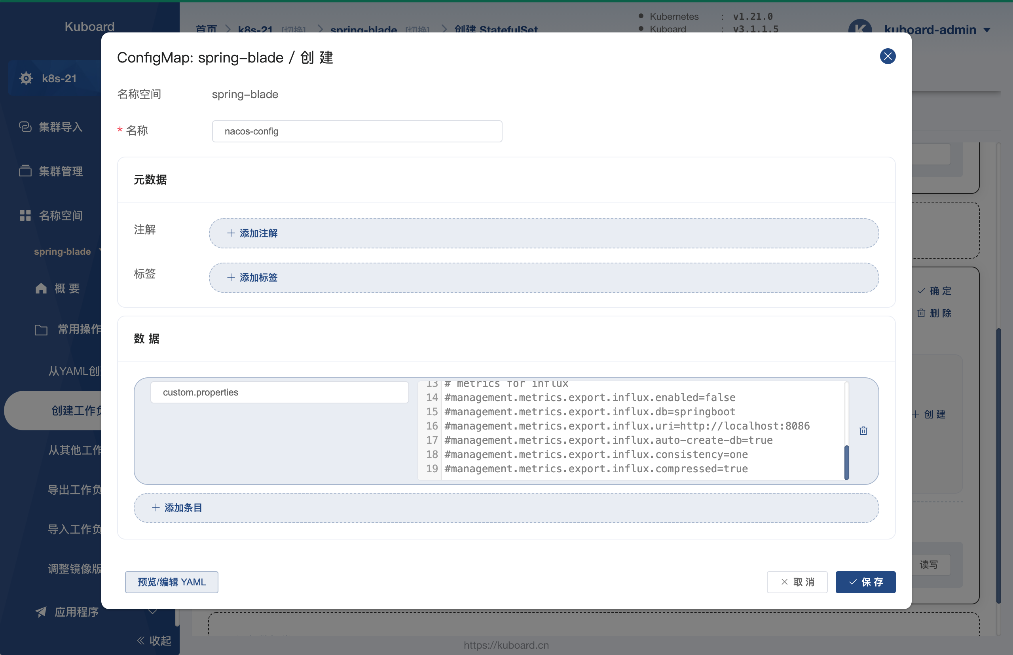Click the 名称 input field nacos-config
This screenshot has height=655, width=1013.
(357, 131)
